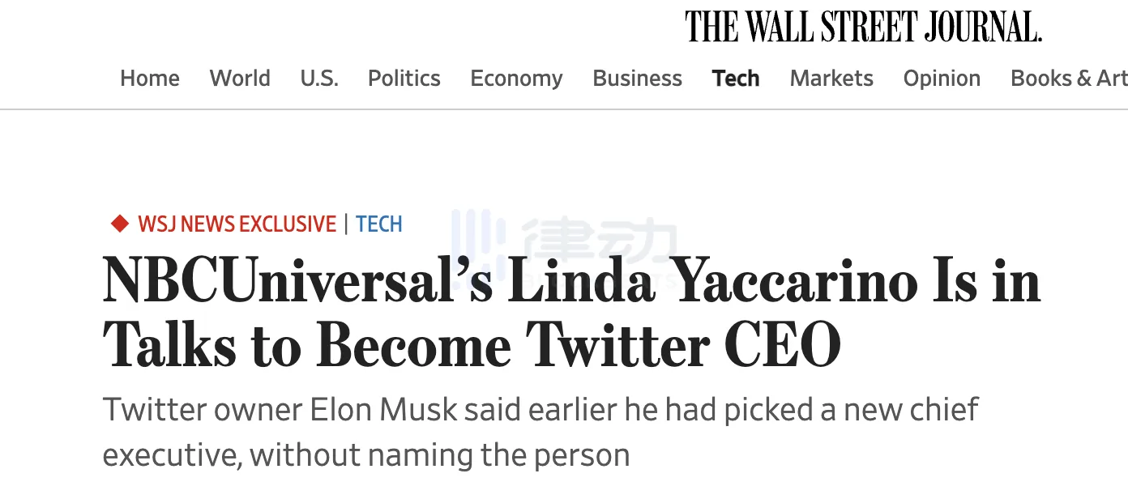
Task: Click the Linda Yaccarino article headline
Action: (571, 313)
